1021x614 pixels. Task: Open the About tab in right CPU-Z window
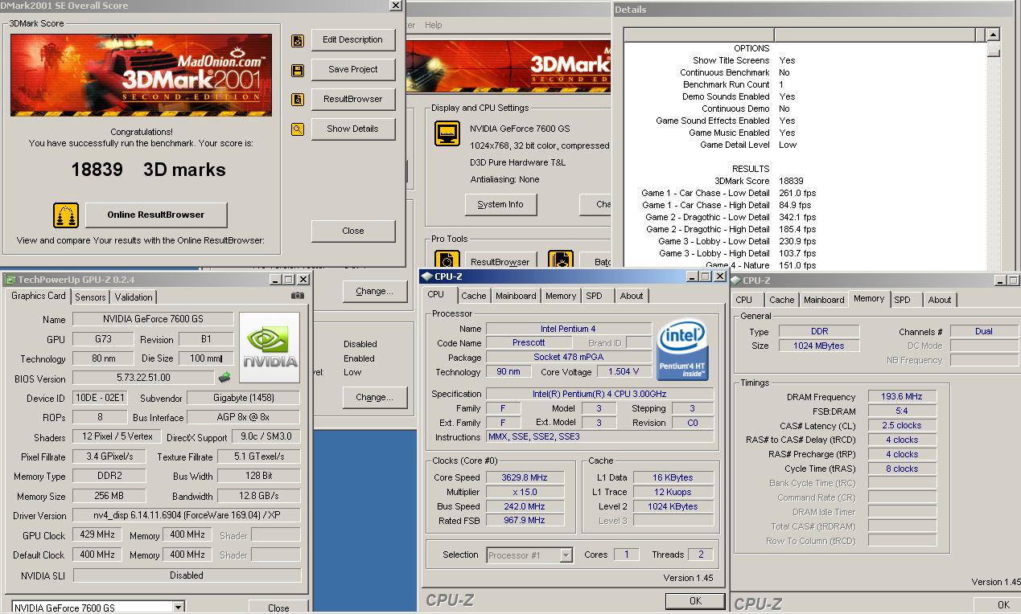(x=940, y=300)
